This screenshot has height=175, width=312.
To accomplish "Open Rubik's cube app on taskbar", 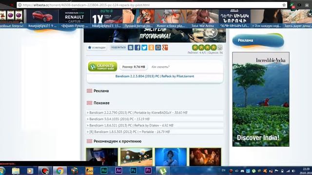I will click(75, 171).
